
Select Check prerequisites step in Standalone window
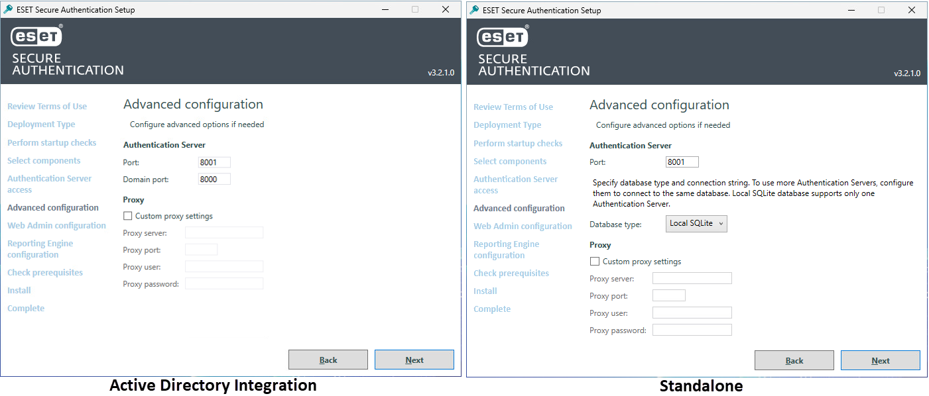coord(511,273)
